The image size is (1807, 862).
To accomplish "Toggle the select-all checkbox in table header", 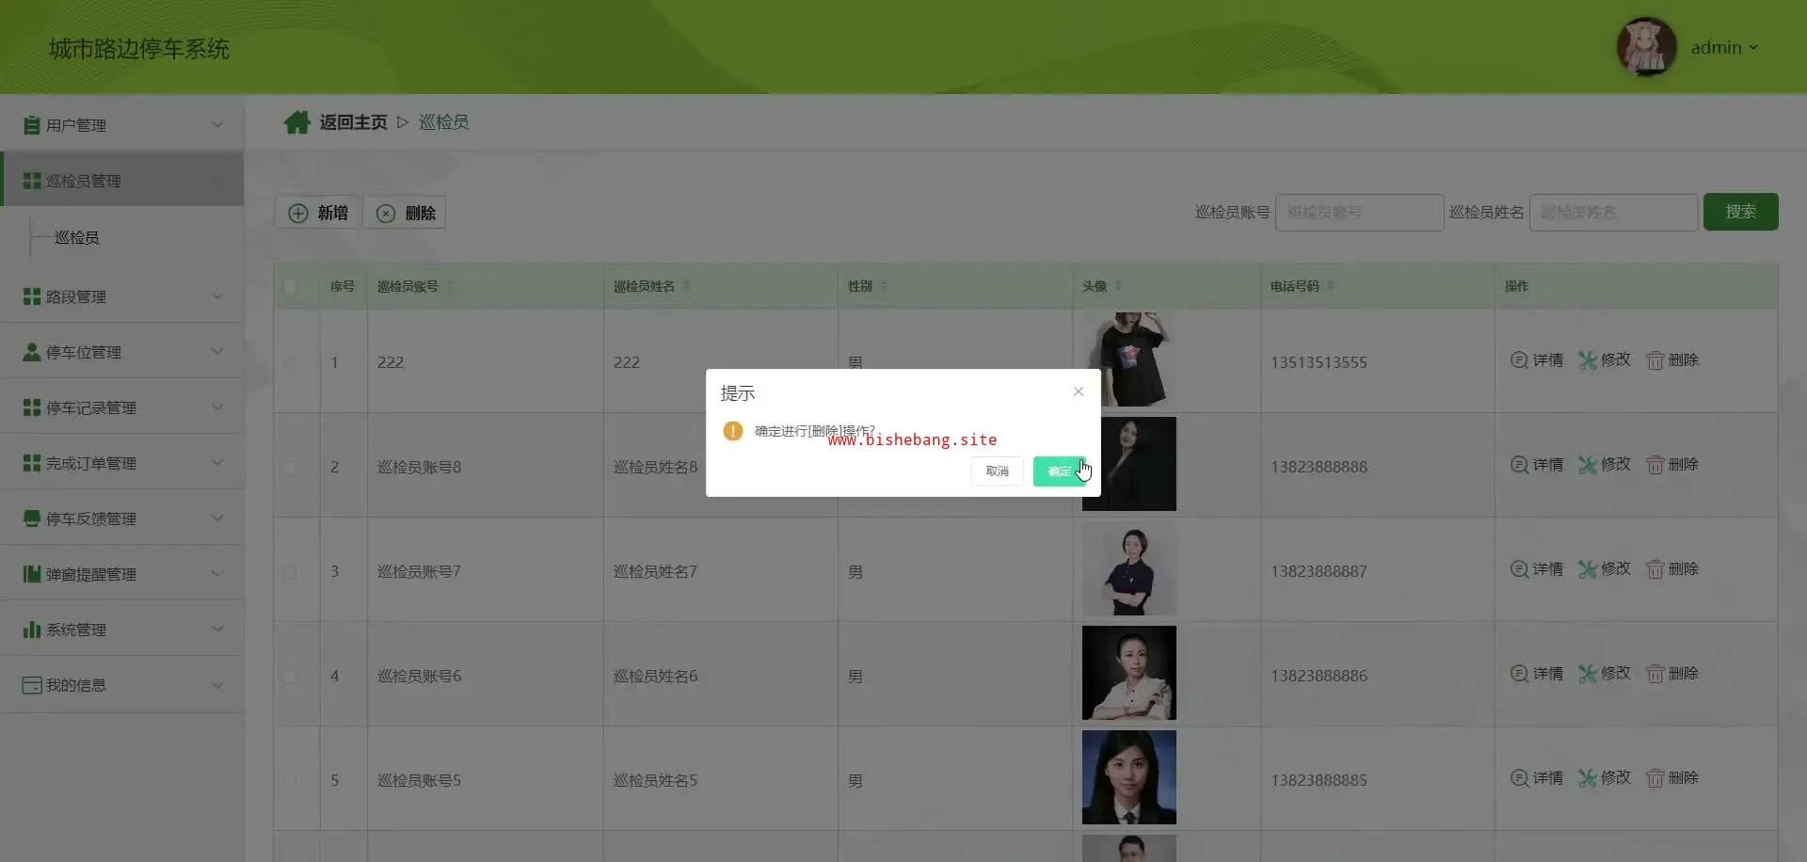I will click(x=290, y=286).
